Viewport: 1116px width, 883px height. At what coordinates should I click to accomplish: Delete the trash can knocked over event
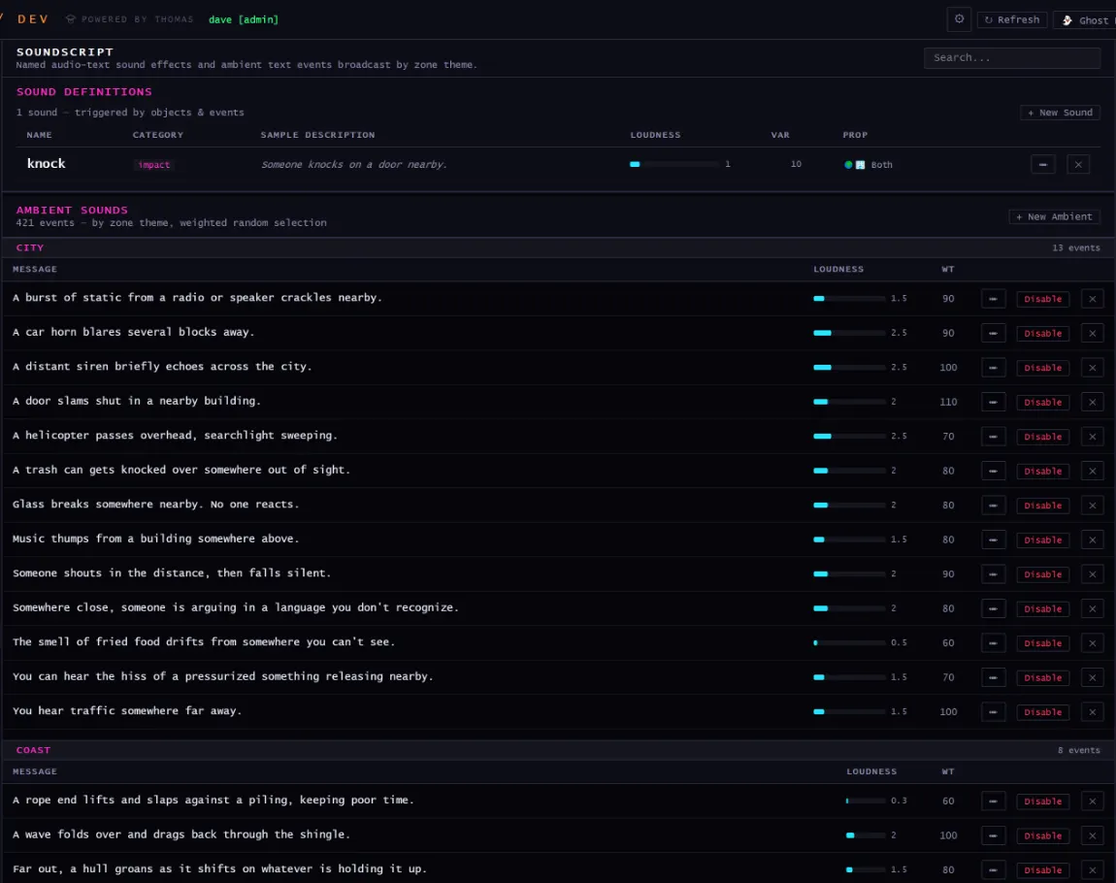[1093, 471]
